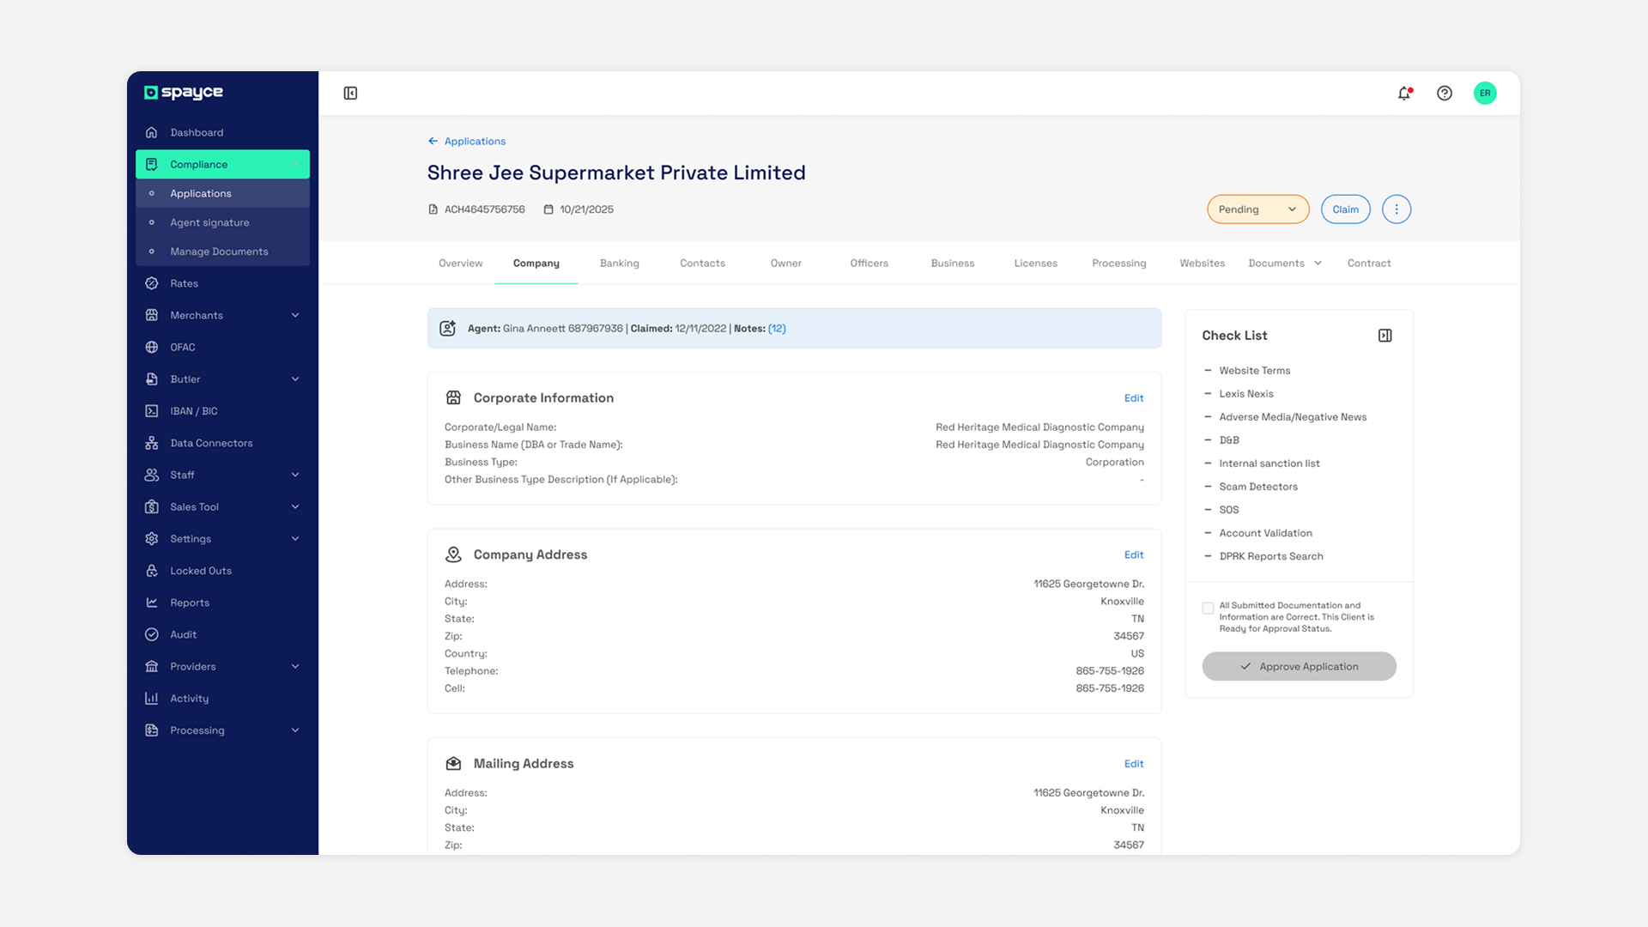Select the OFAC globe icon in sidebar
This screenshot has width=1648, height=927.
pos(152,347)
